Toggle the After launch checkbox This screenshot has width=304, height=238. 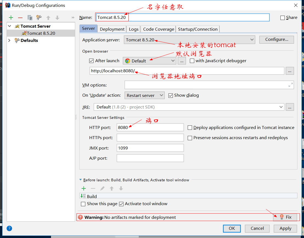click(x=91, y=61)
